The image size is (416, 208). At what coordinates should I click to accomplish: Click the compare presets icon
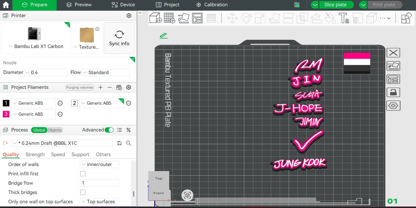point(129,130)
